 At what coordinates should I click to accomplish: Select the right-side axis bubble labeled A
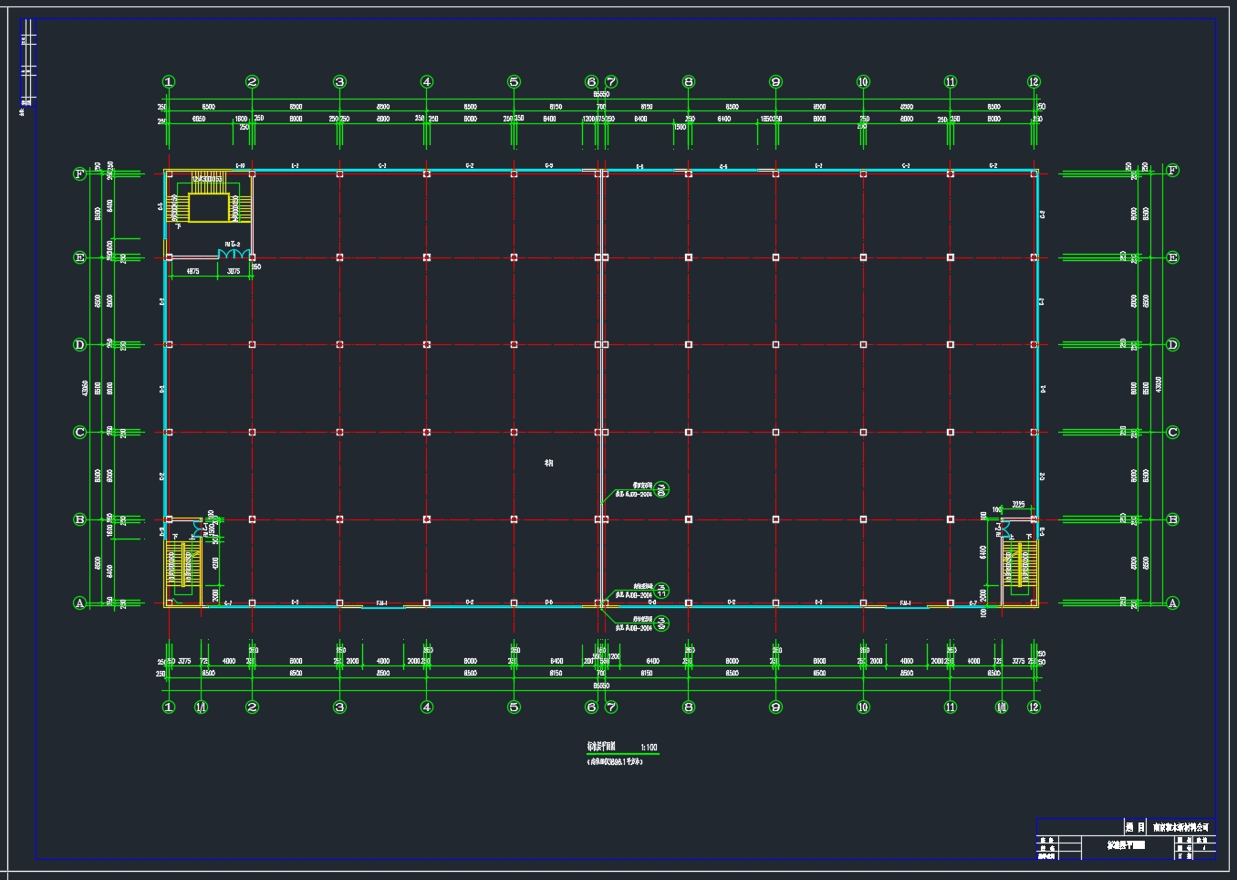[x=1173, y=602]
